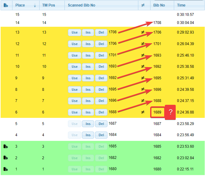Click the red question mark badge
The image size is (205, 176).
pyautogui.click(x=170, y=112)
